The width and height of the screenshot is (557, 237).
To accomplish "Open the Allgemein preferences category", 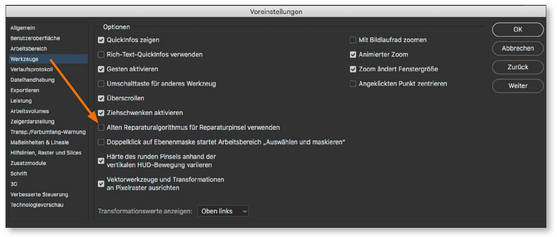I will (23, 28).
